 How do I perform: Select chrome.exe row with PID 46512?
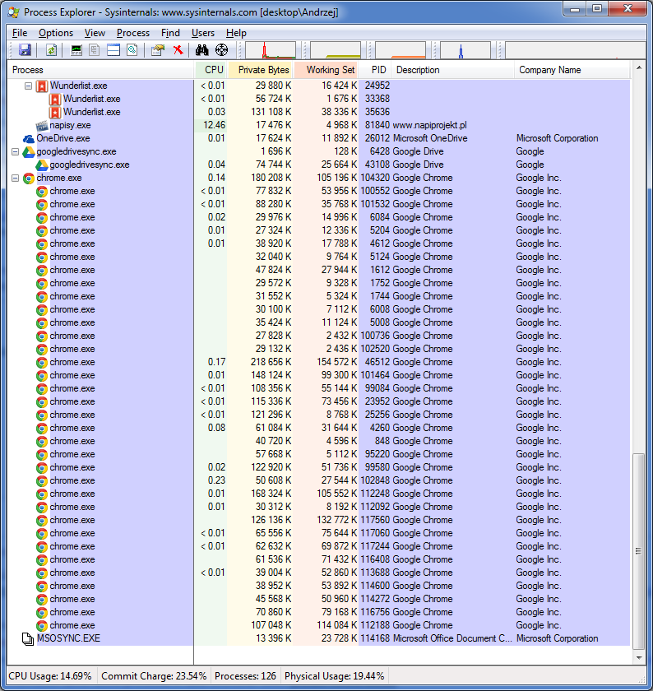tap(318, 362)
